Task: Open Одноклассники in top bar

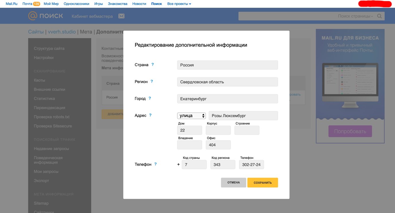Action: click(76, 4)
